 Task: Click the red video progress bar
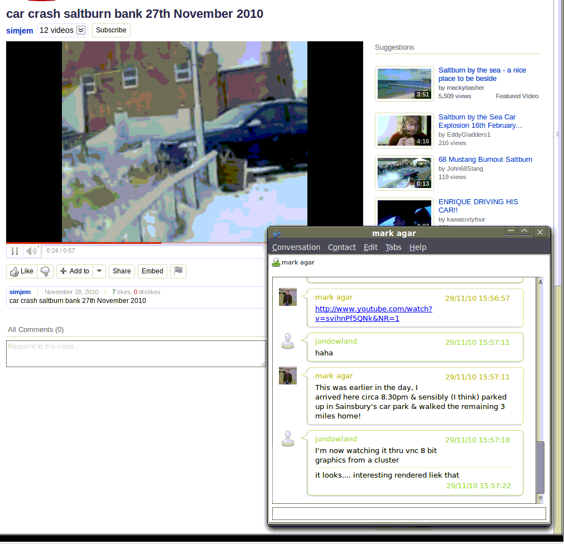click(x=84, y=243)
